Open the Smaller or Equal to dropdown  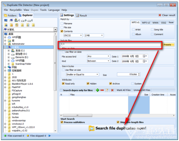click(83, 75)
